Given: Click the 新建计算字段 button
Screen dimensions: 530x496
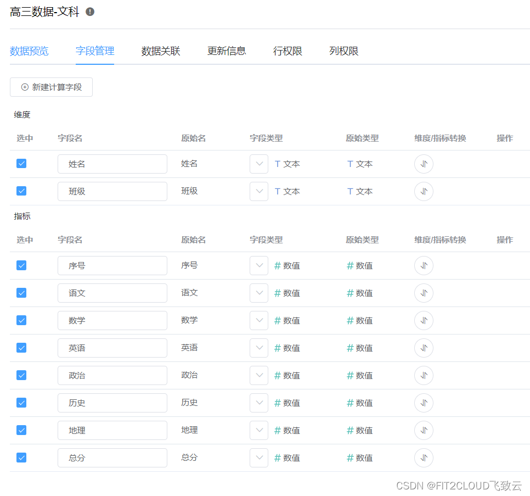Looking at the screenshot, I should pyautogui.click(x=52, y=87).
